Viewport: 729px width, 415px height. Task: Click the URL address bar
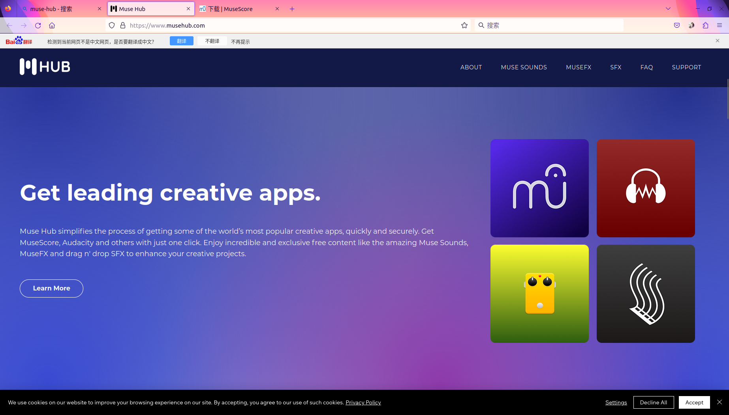(x=292, y=25)
